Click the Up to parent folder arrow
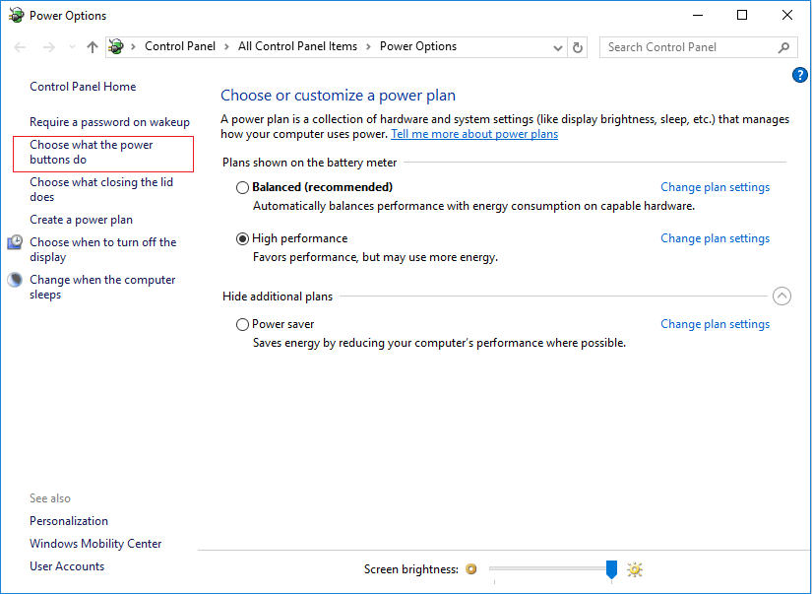812x594 pixels. [x=93, y=47]
